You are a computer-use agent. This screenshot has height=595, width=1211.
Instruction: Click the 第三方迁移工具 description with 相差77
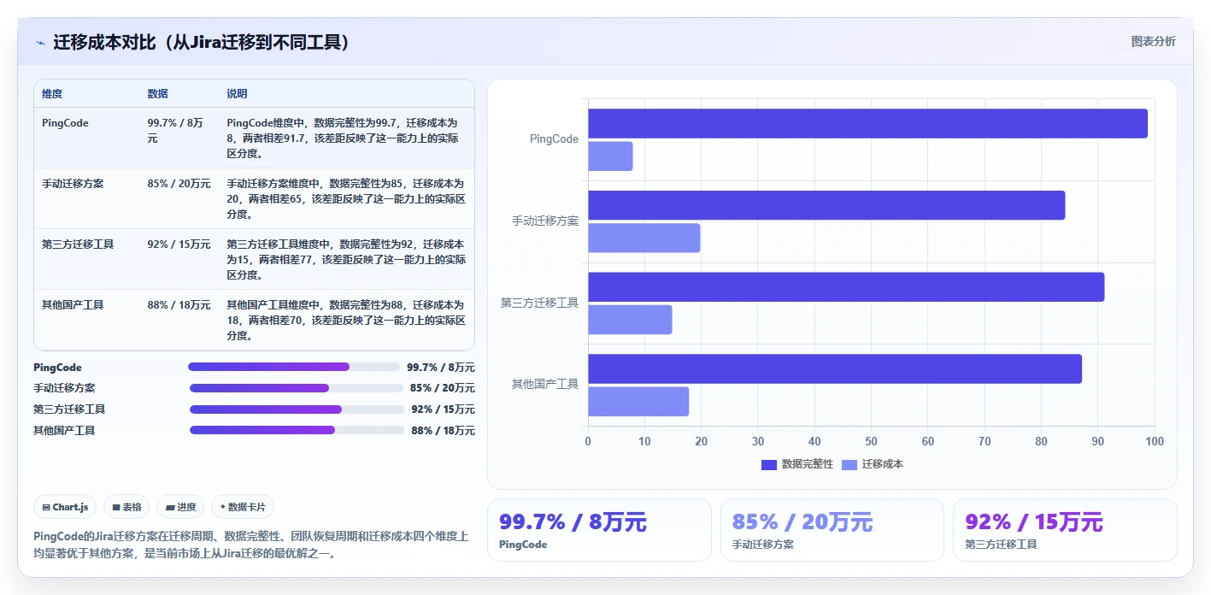345,260
